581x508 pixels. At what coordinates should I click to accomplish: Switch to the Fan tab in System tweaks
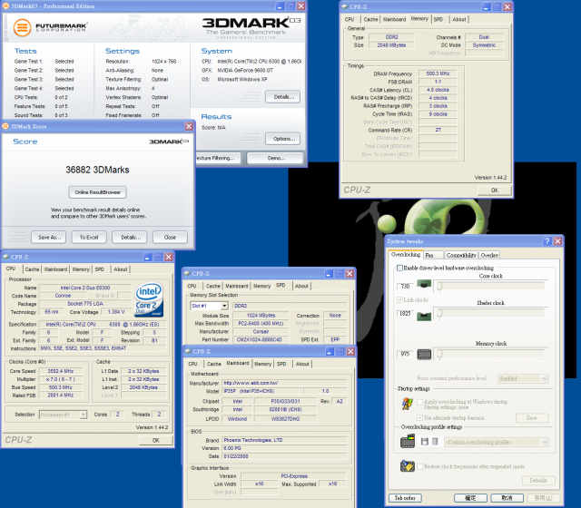tap(434, 255)
